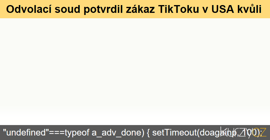Image resolution: width=270 pixels, height=140 pixels.
Task: Click the letter "v" before USA in headline
Action: [205, 10]
